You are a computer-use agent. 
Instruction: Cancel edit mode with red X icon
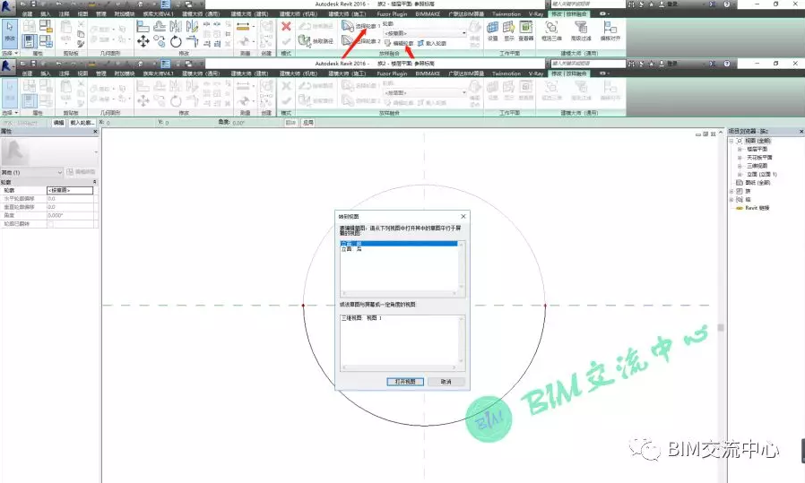pyautogui.click(x=287, y=27)
